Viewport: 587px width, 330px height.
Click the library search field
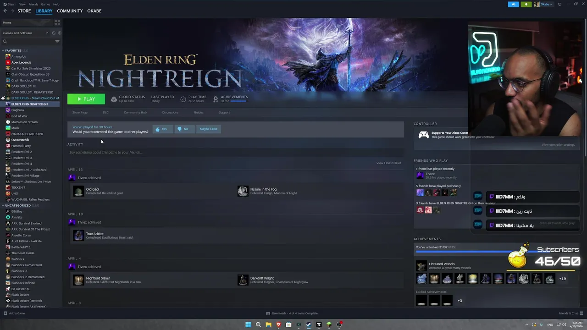point(28,42)
